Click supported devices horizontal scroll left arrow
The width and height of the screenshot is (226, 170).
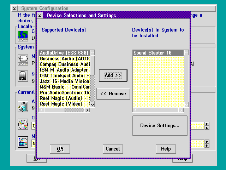42,110
